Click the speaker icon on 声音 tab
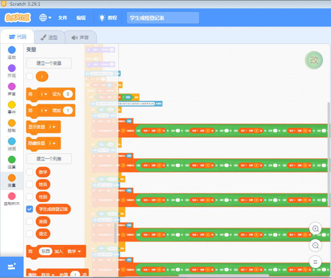 point(74,38)
